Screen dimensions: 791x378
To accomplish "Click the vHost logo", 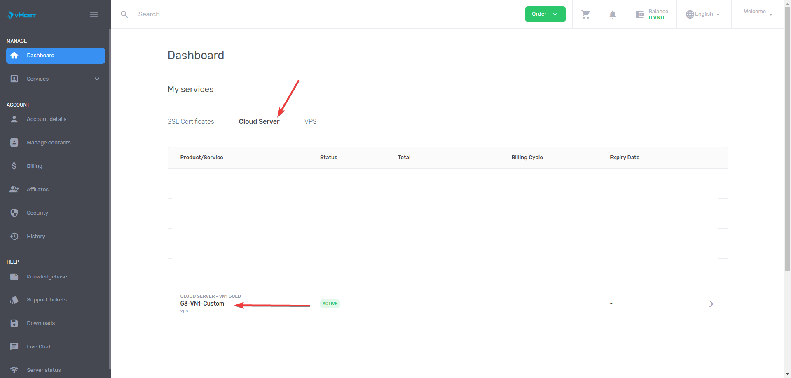I will (21, 15).
